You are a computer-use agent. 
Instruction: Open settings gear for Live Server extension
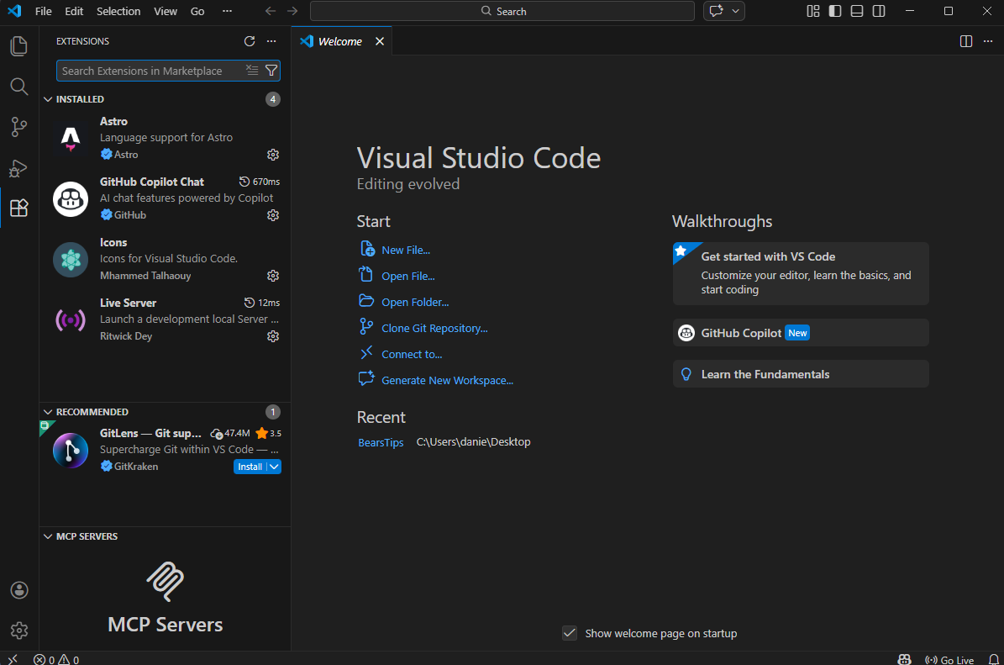(x=272, y=335)
